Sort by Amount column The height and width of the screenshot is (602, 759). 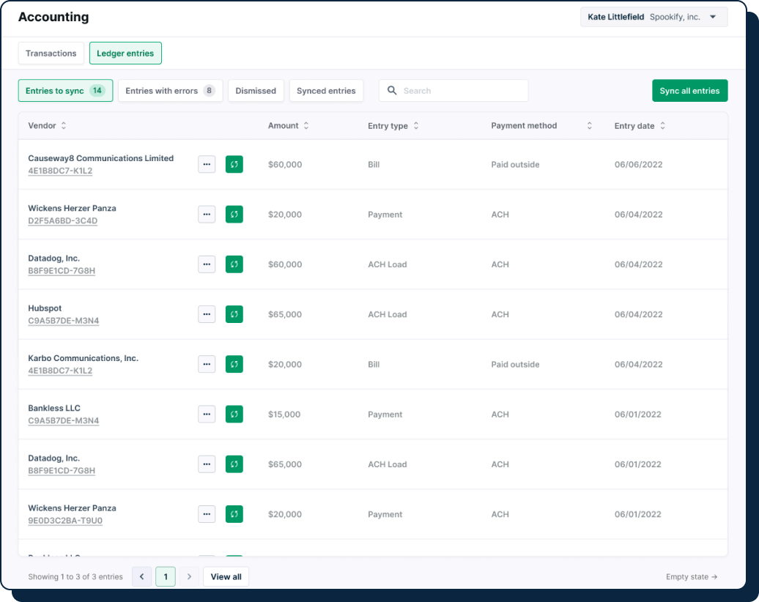coord(306,126)
